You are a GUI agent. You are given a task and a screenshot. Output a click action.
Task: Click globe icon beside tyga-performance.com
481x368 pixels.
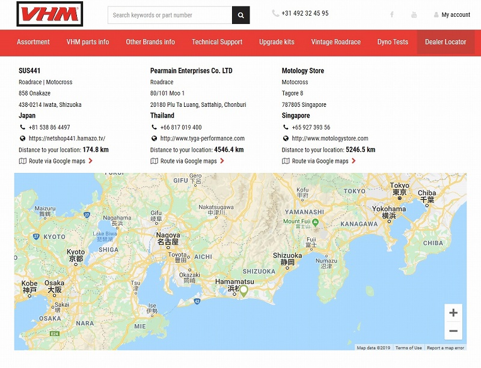tap(154, 139)
